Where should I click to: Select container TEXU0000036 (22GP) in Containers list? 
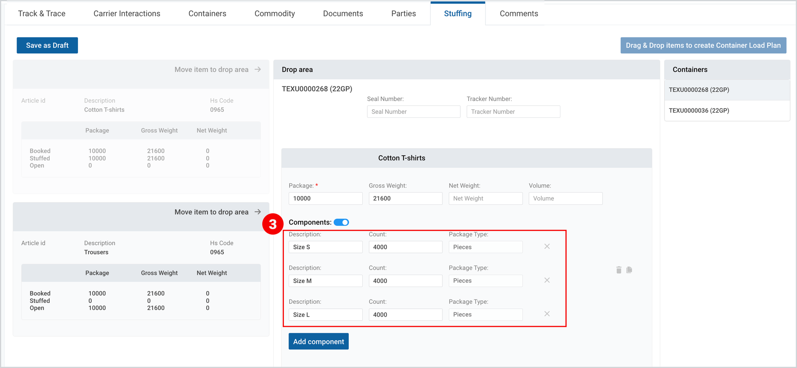coord(727,110)
